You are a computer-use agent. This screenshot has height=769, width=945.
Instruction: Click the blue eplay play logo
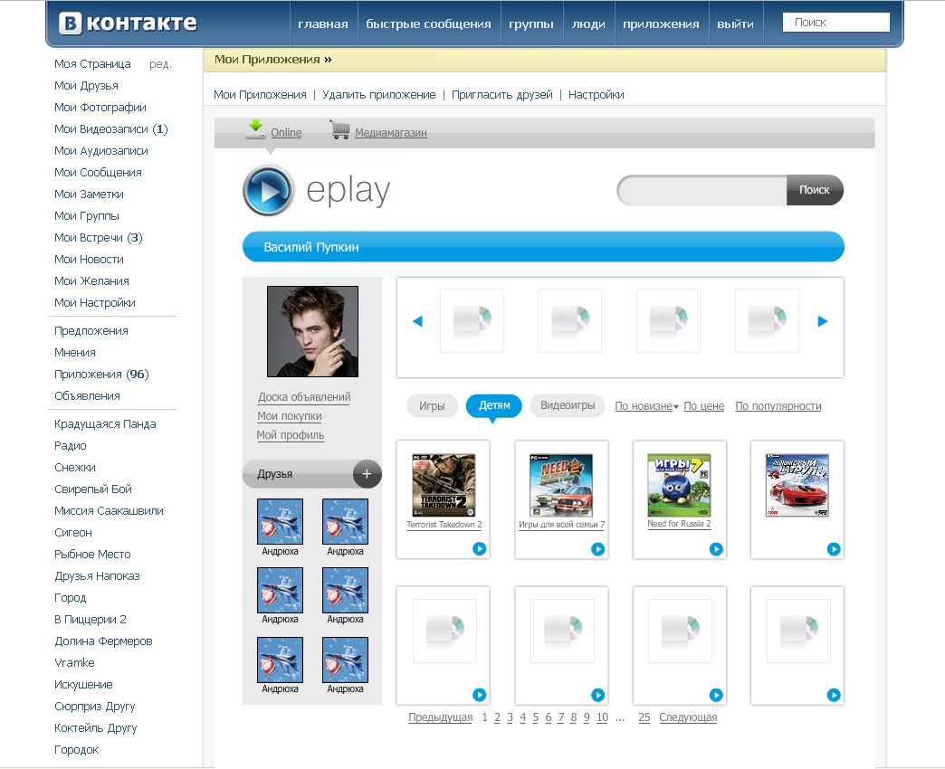click(x=268, y=190)
